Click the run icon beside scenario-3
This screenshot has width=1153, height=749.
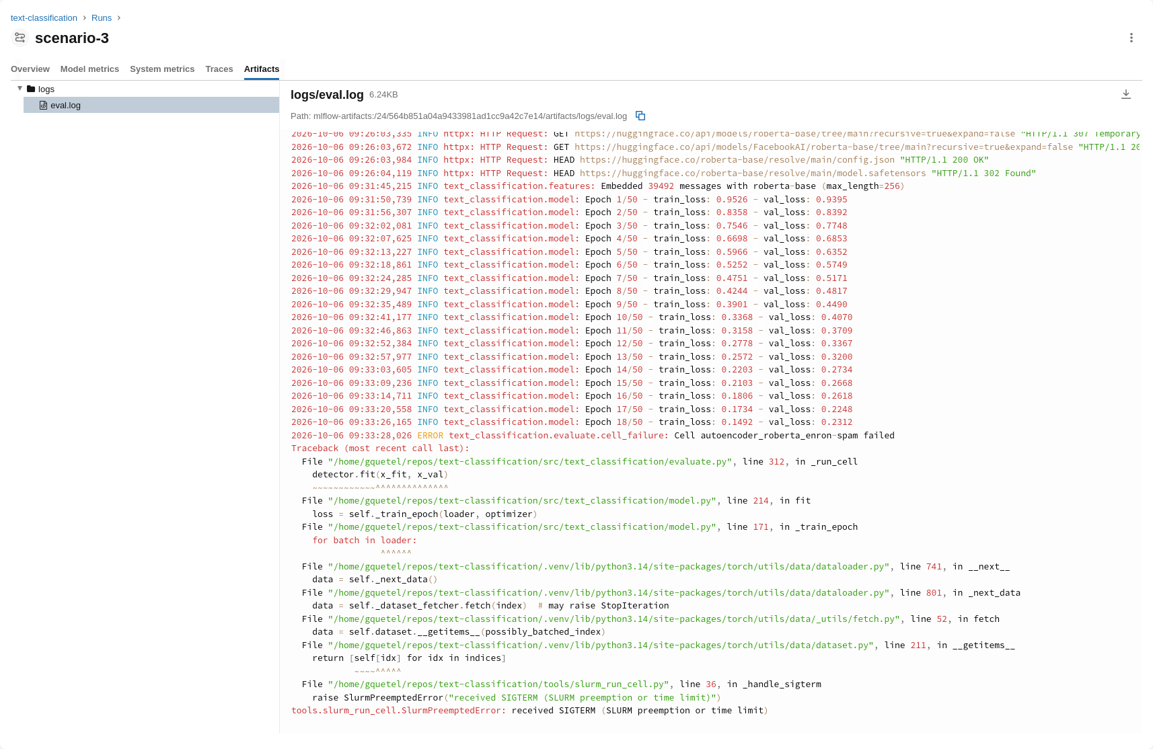(x=20, y=38)
